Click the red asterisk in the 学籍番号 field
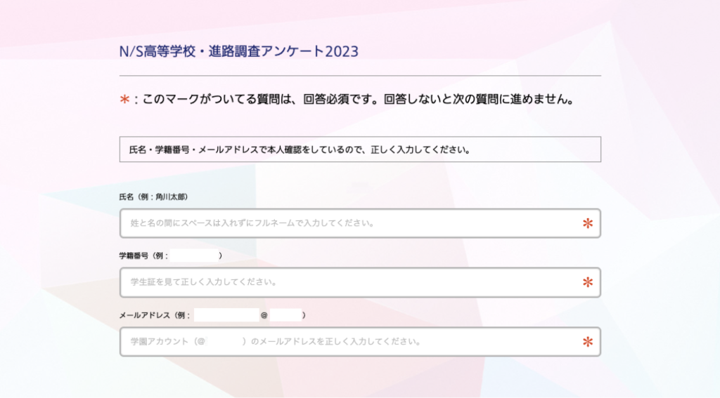The width and height of the screenshot is (720, 398). tap(587, 282)
